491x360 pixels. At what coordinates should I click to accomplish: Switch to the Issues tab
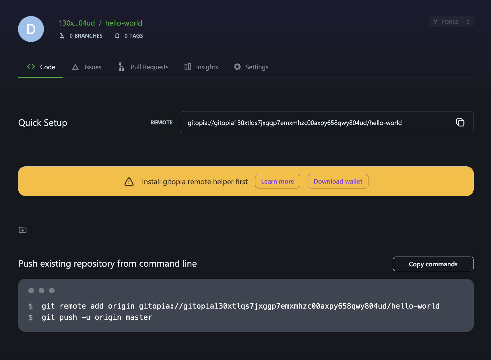coord(86,67)
